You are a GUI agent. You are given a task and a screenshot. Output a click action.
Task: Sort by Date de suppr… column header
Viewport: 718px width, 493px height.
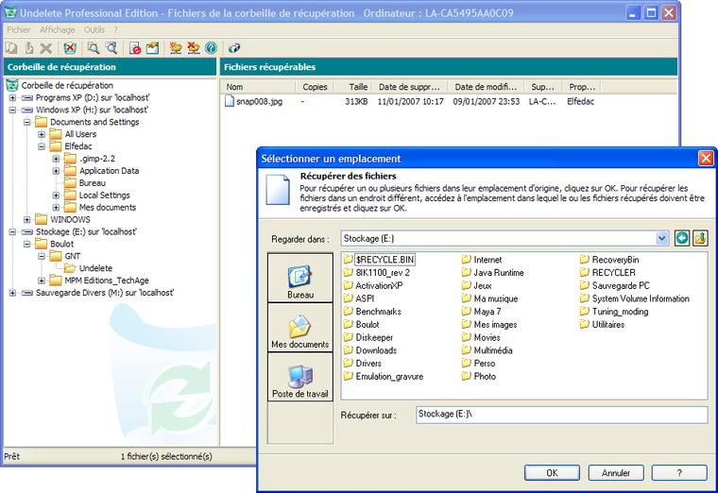[411, 87]
